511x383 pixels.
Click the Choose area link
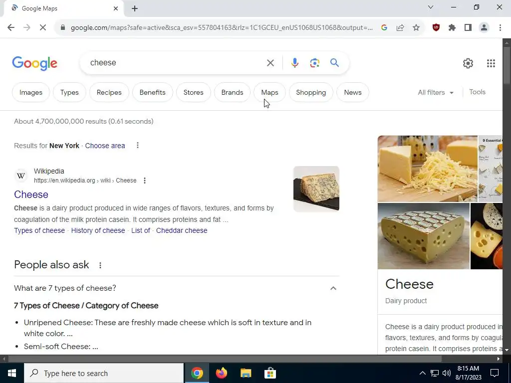click(105, 146)
